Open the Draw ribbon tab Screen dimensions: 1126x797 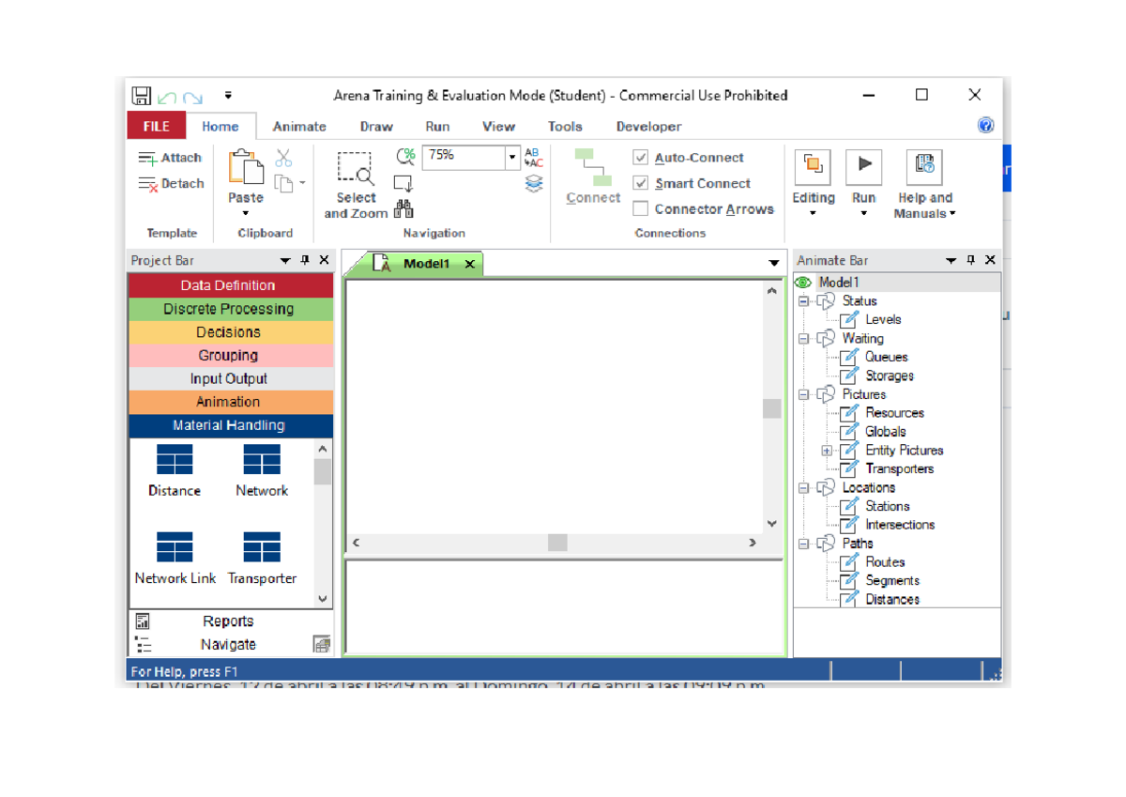[376, 127]
